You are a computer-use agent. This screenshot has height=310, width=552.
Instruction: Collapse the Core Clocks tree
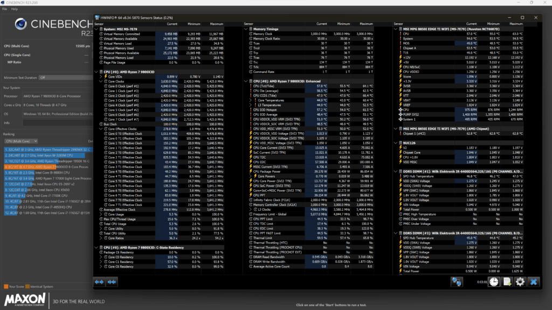(x=101, y=81)
